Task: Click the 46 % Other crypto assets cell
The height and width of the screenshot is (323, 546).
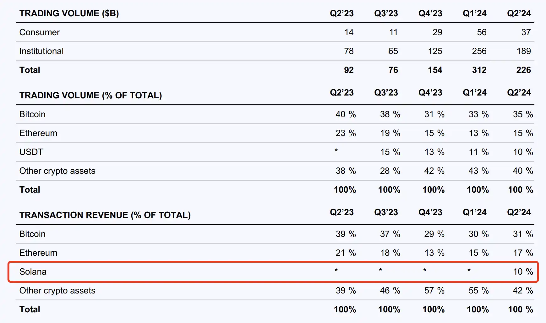Action: (x=390, y=291)
